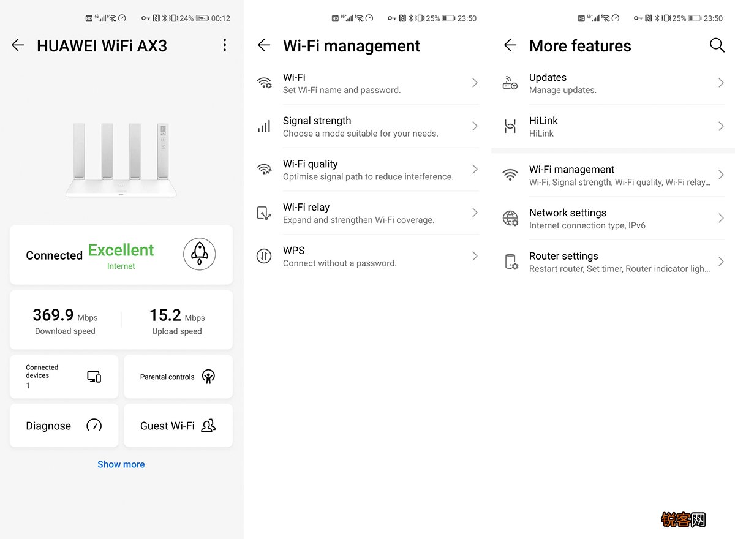Expand the Updates row chevron

pos(721,83)
